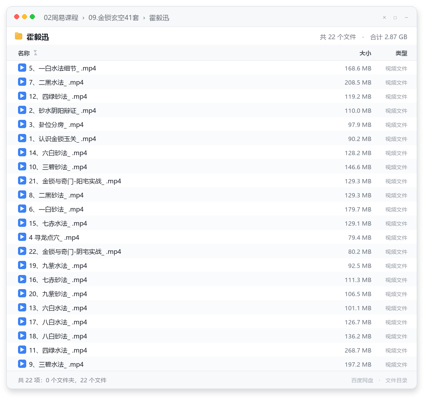The width and height of the screenshot is (423, 398).
Task: Select file name 16、七赤砂法_.mp4
Action: click(58, 280)
